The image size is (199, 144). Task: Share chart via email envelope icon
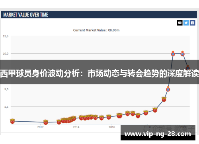(x=179, y=23)
